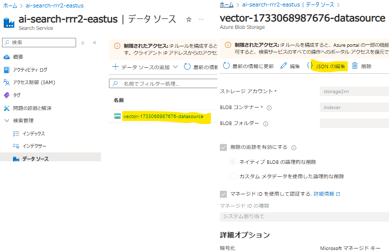Open the more options ellipsis menu
Viewport: 389px width, 252px height.
coord(201,19)
